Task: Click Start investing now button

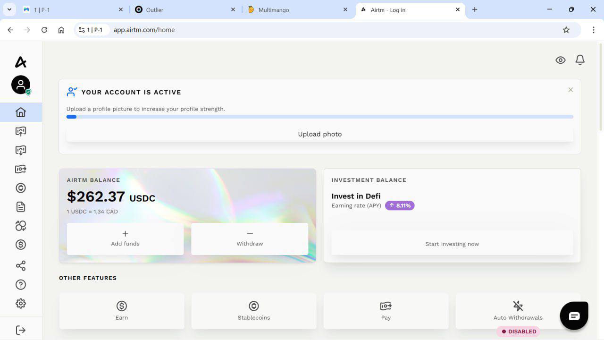Action: point(452,244)
